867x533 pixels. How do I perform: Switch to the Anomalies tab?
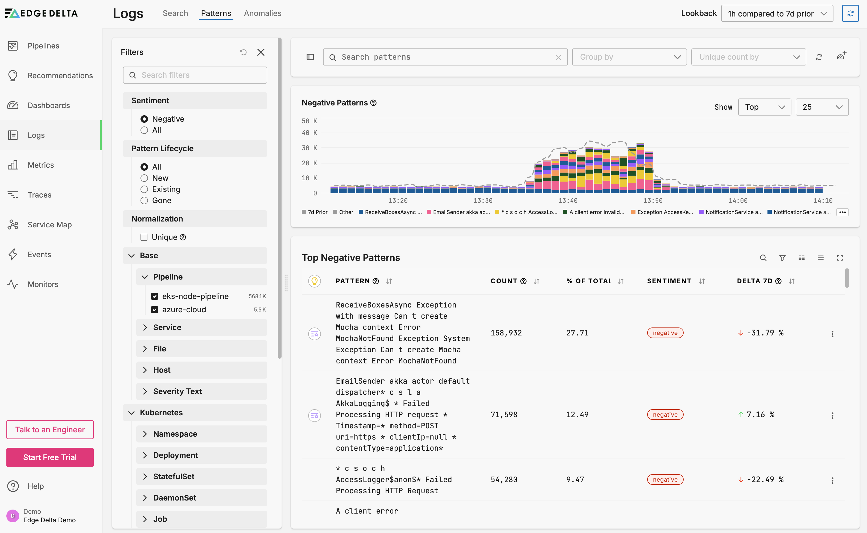tap(262, 13)
